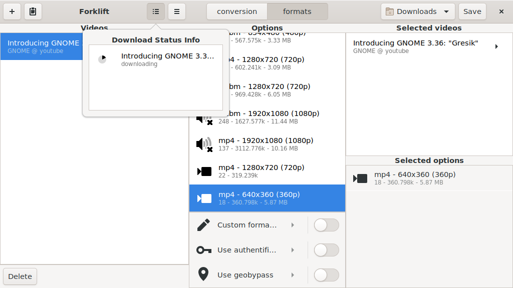
Task: Expand Use geobypass settings arrow
Action: pos(293,275)
